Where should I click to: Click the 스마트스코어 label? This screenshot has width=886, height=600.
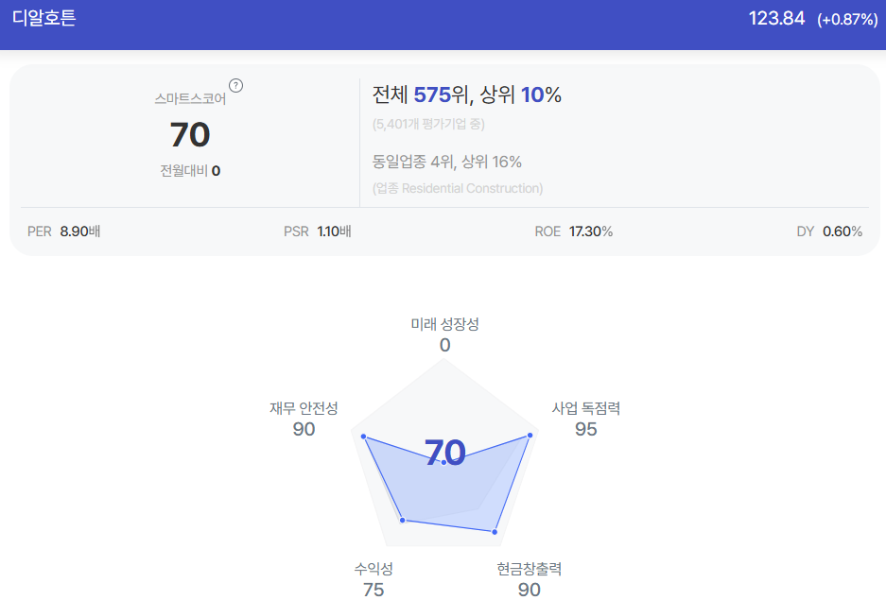(190, 99)
